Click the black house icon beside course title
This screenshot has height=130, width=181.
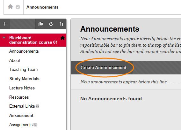pos(63,38)
